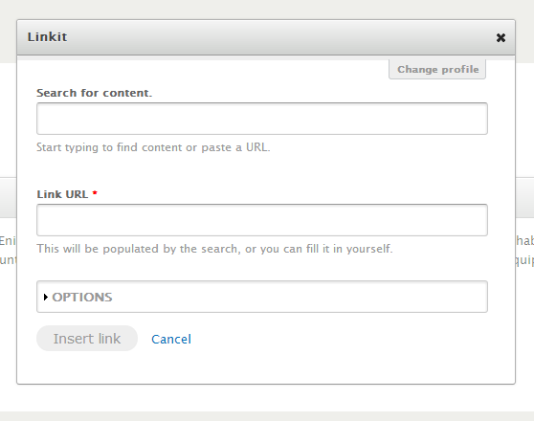Click the Linkit dialog title text
The width and height of the screenshot is (534, 421).
[47, 37]
